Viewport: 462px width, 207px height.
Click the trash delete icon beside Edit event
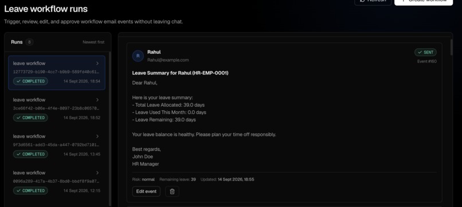coord(172,192)
